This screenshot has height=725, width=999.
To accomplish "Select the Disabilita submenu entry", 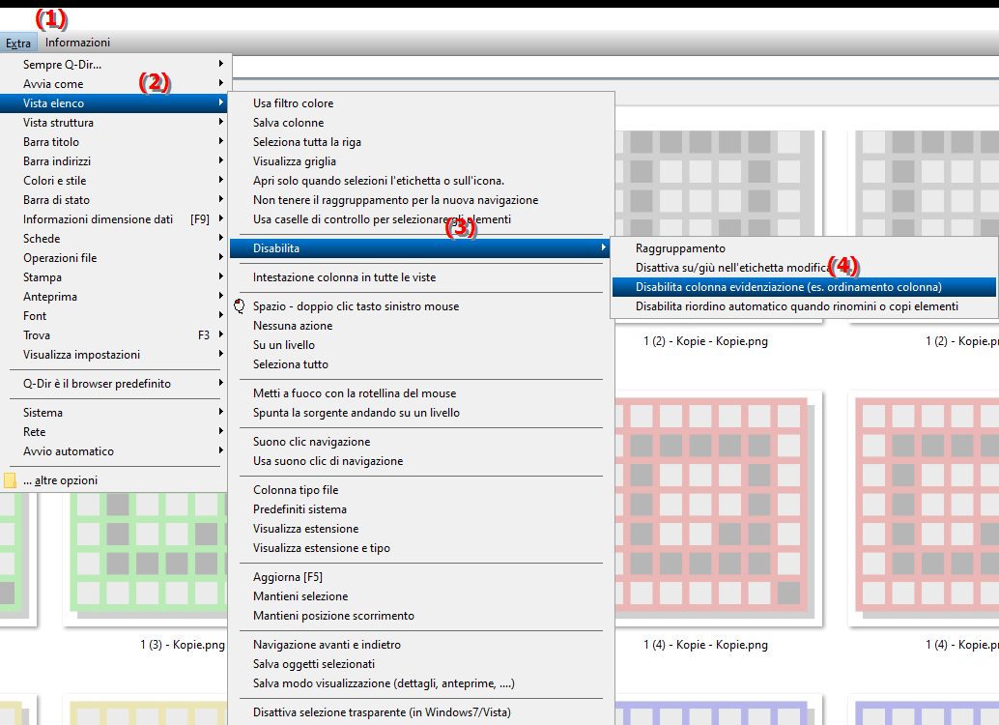I will pos(420,248).
